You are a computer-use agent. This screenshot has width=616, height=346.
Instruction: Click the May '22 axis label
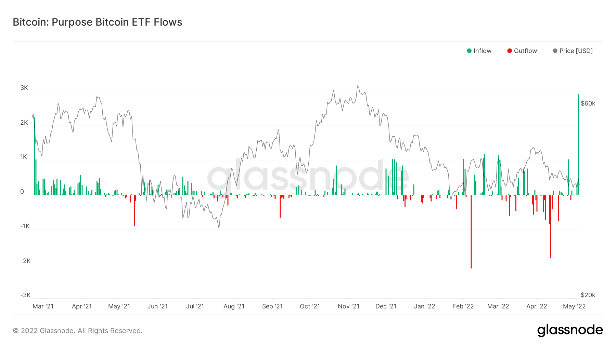(574, 306)
